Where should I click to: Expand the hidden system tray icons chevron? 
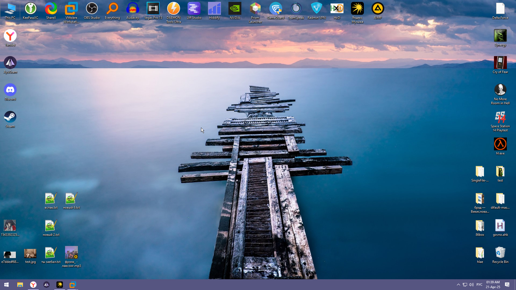pos(458,285)
